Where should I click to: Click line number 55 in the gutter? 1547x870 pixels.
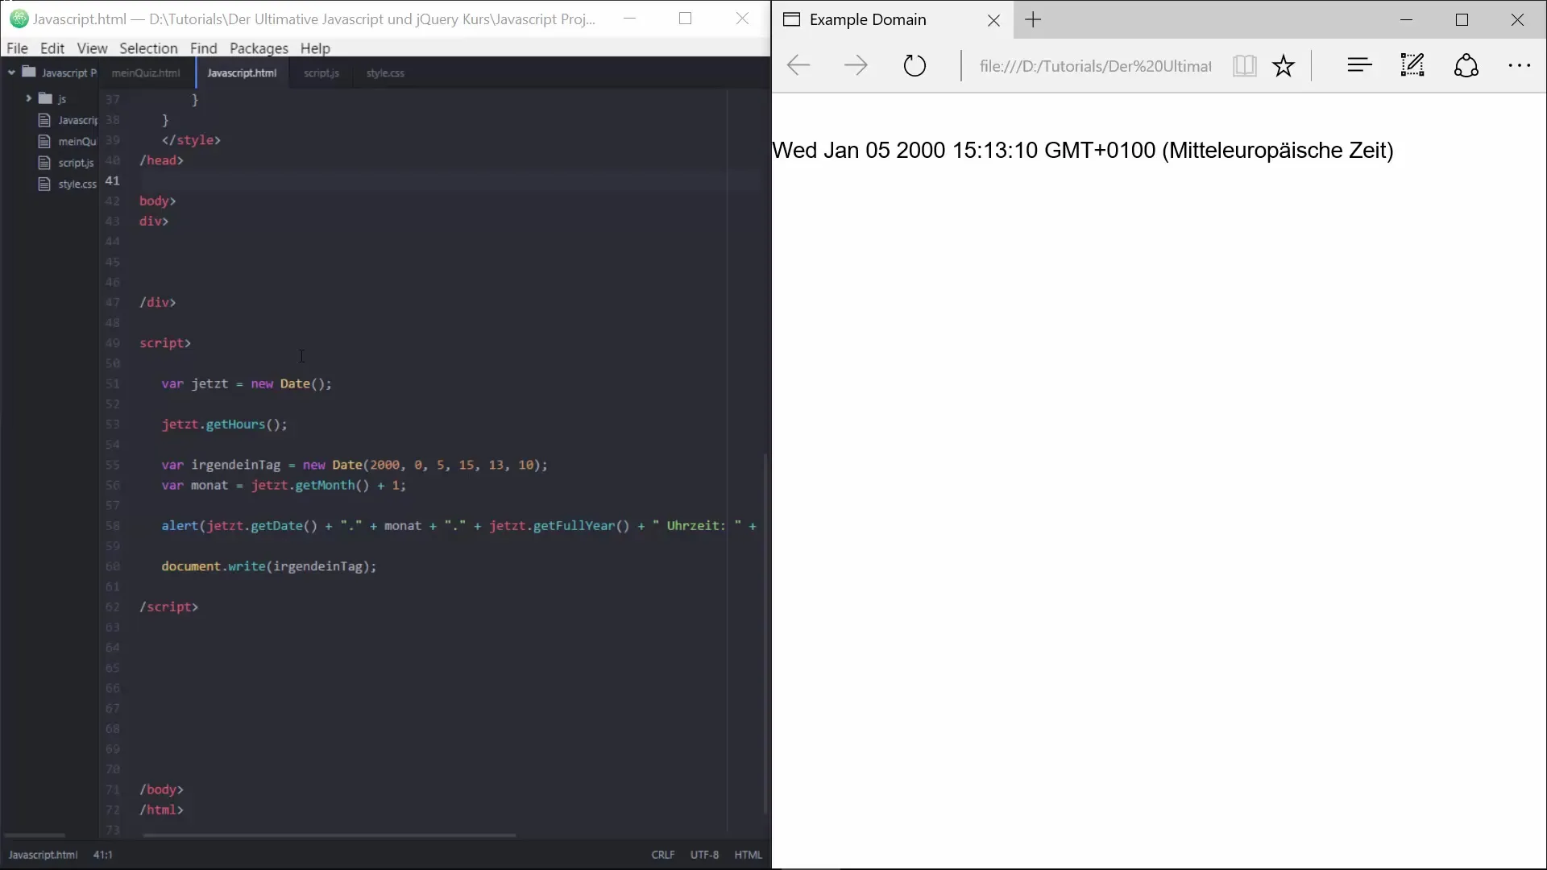(112, 465)
